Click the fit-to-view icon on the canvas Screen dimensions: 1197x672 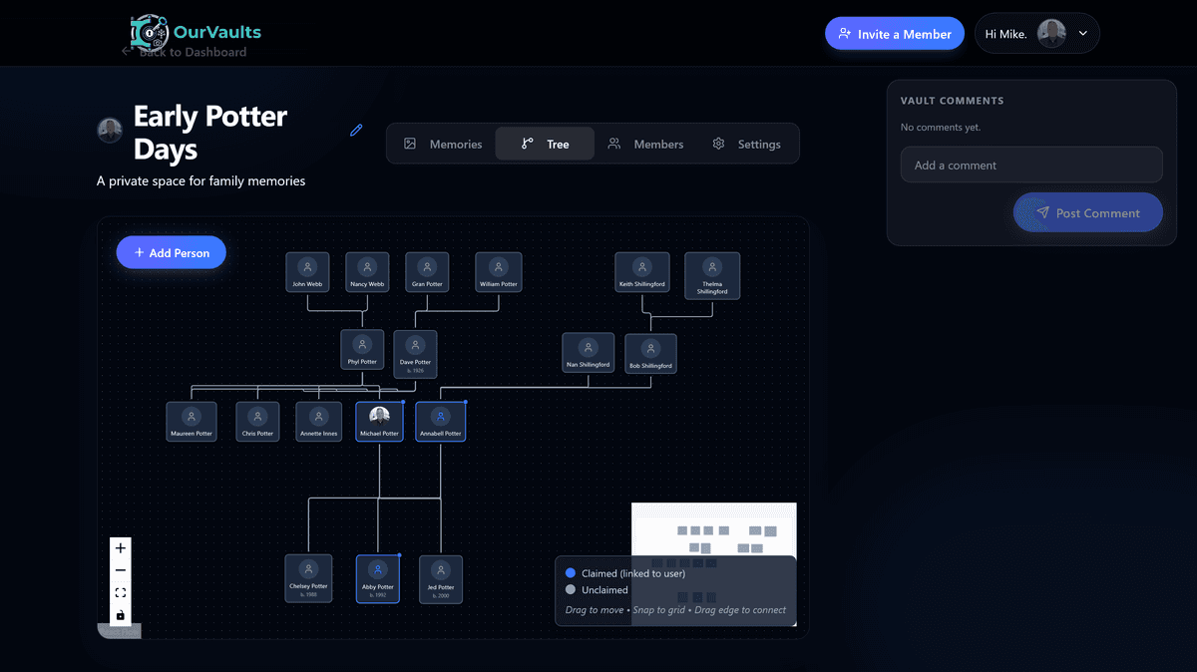(120, 592)
